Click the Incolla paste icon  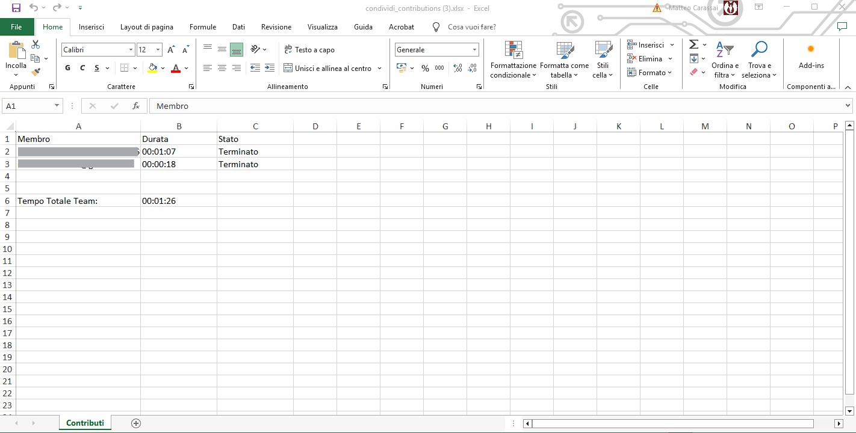[x=16, y=51]
